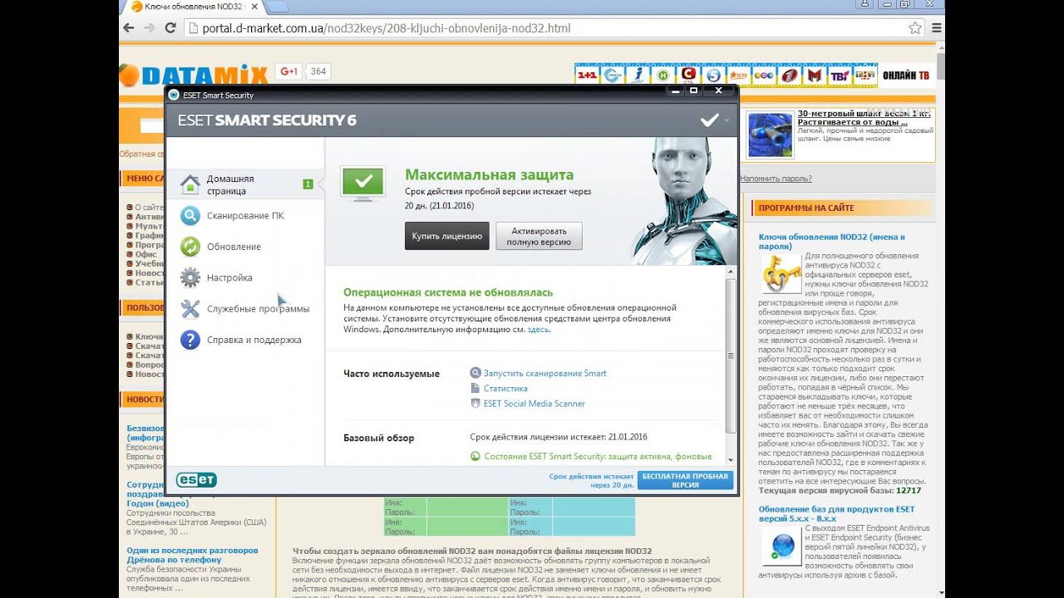
Task: Open the ESET Домашняя страница section
Action: pos(244,184)
